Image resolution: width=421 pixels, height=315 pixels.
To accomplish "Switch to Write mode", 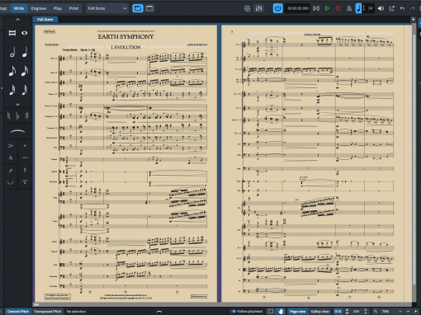I will (x=19, y=8).
